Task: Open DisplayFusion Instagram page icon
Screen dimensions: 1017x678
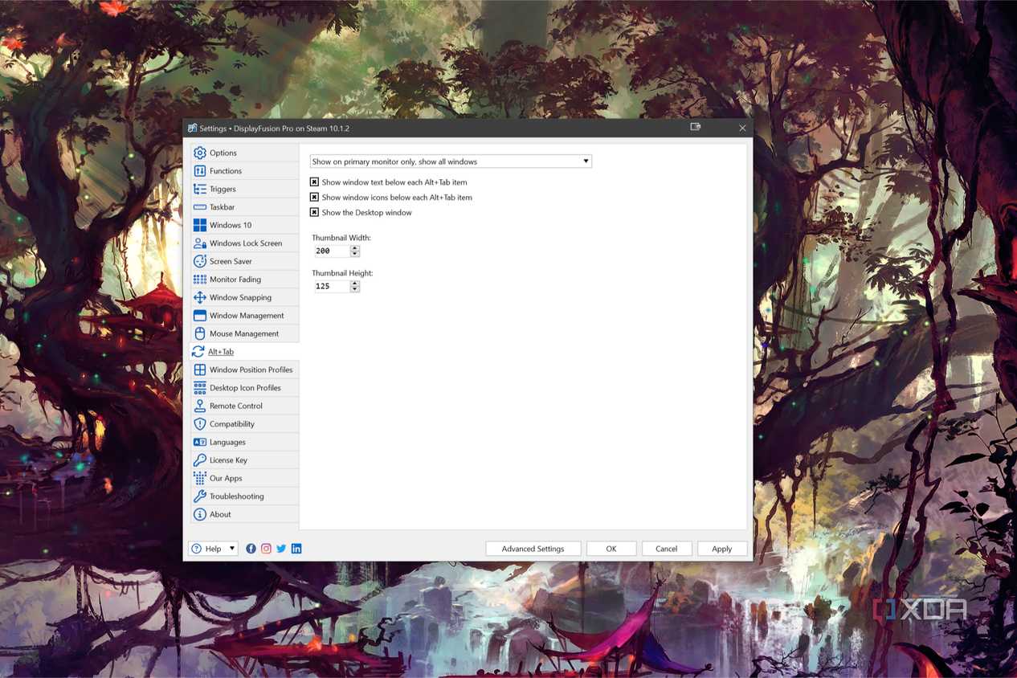Action: 266,549
